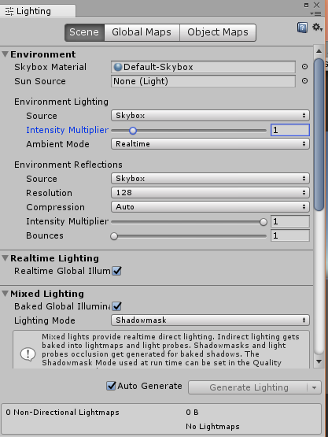This screenshot has height=437, width=328.
Task: Click the Bounces value field
Action: tap(290, 235)
